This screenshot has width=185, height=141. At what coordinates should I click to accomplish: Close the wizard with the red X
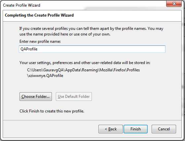[x=174, y=4]
